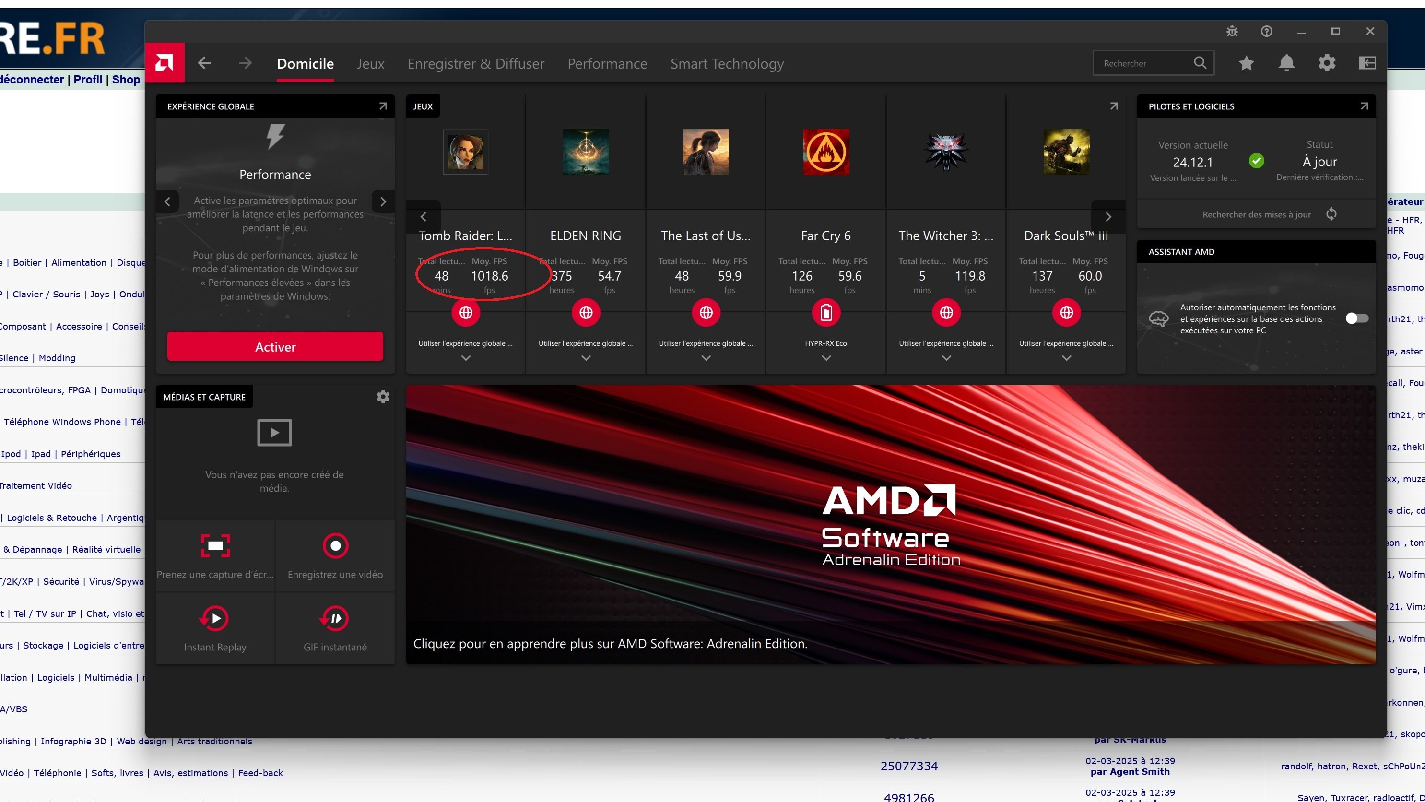Click ELDEN RING global experience profile button
This screenshot has height=802, width=1425.
pyautogui.click(x=586, y=313)
